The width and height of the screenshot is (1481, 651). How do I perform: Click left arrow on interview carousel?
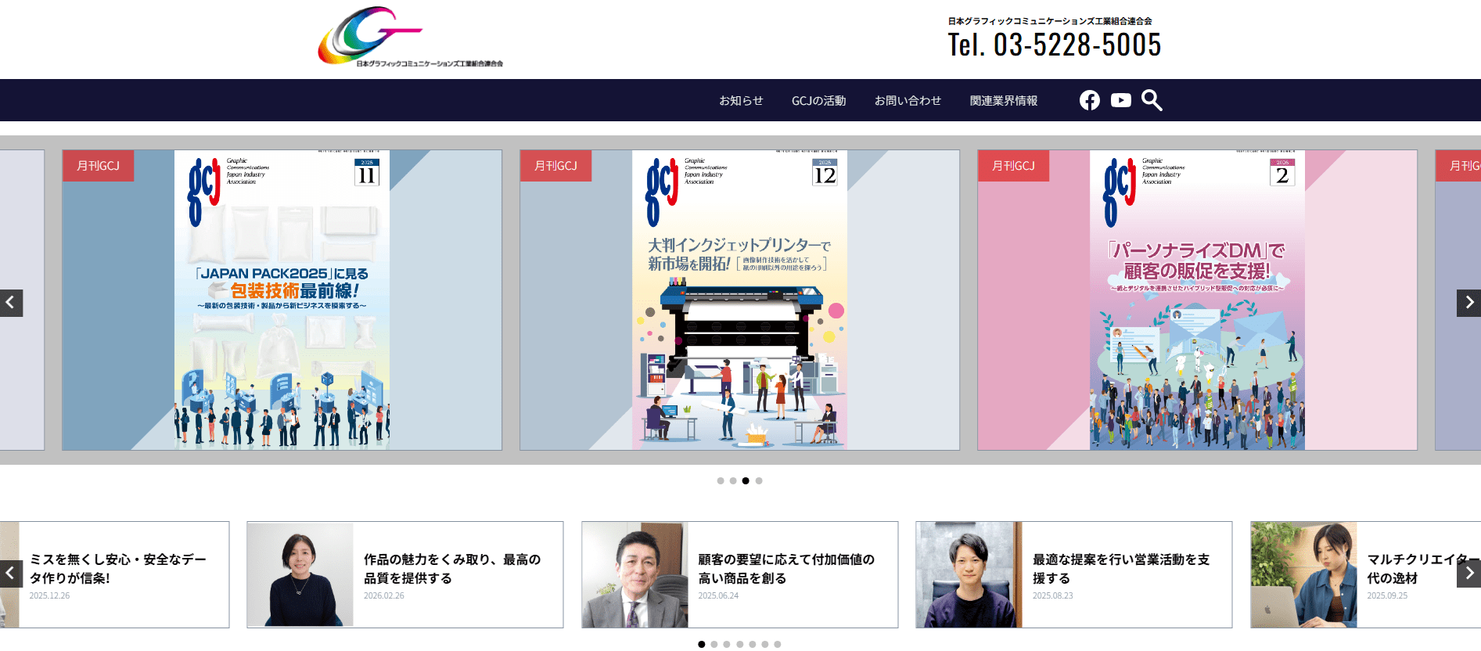point(11,574)
